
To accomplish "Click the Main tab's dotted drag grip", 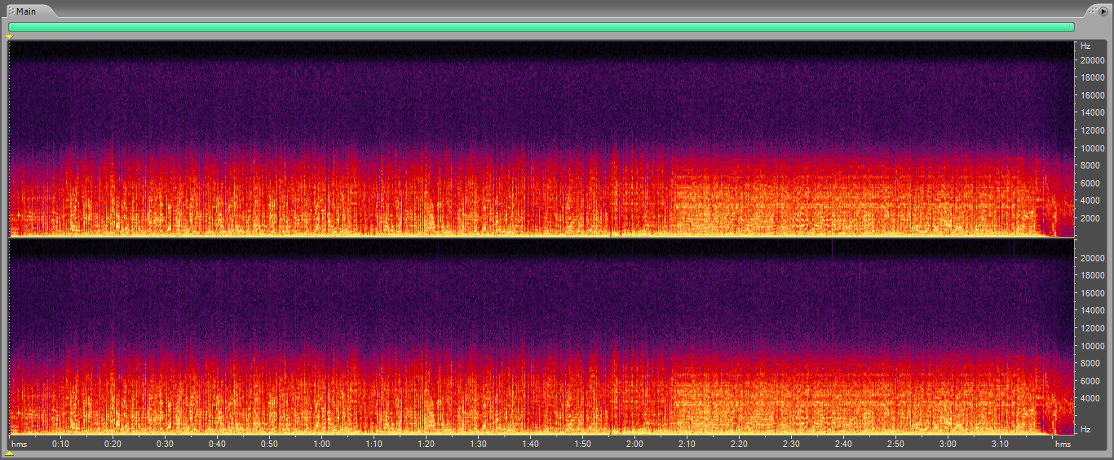I will click(x=11, y=11).
